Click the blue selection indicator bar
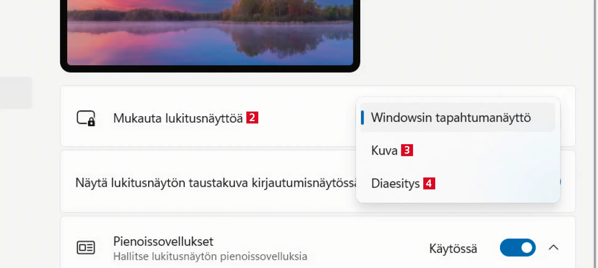598x268 pixels. click(x=362, y=117)
